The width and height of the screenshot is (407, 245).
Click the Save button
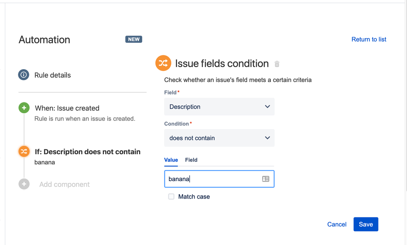click(366, 224)
